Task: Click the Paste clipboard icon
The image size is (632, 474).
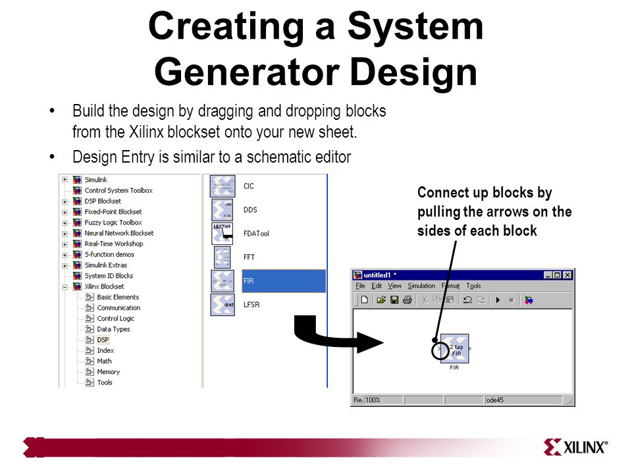Action: coord(450,300)
